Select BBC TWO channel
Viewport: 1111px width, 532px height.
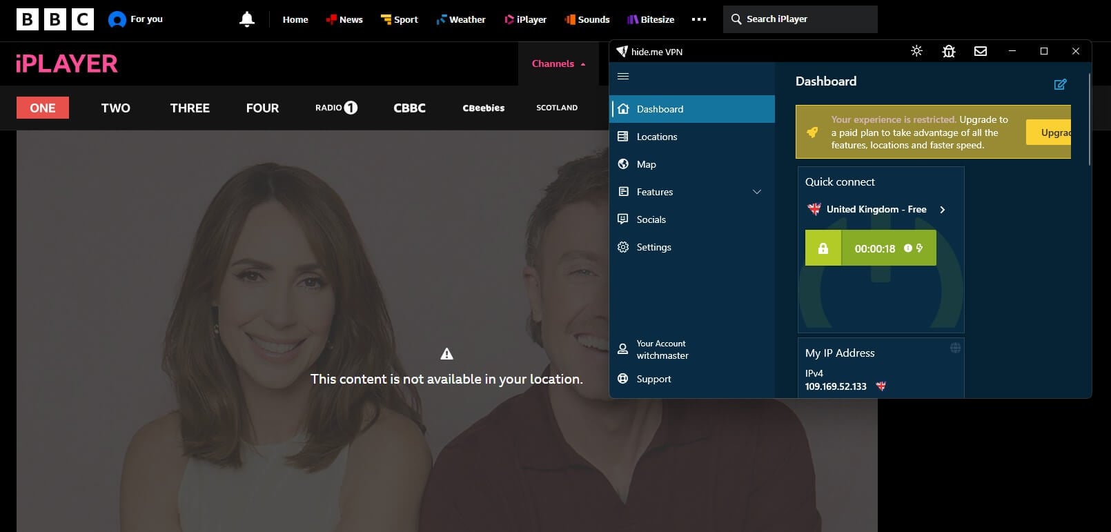(116, 108)
